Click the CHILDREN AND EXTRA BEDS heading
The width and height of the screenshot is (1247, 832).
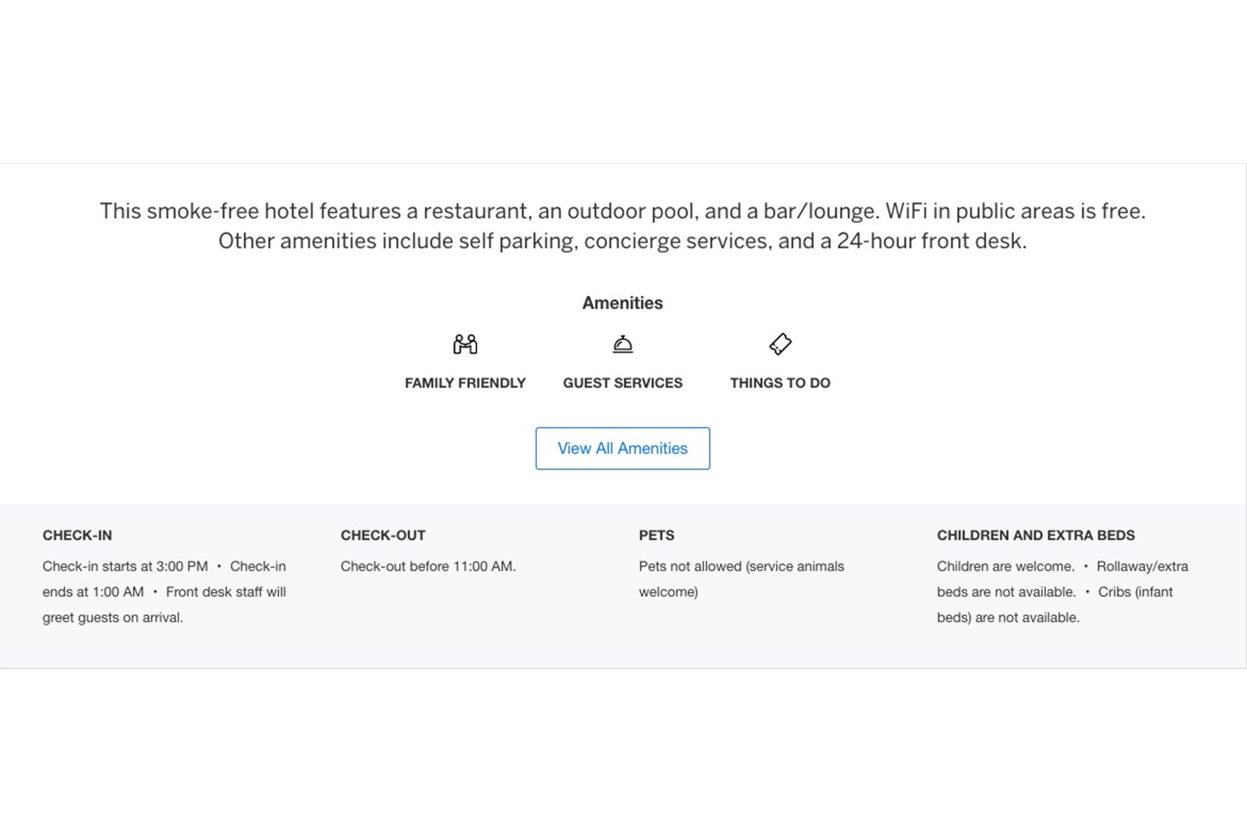(1036, 536)
